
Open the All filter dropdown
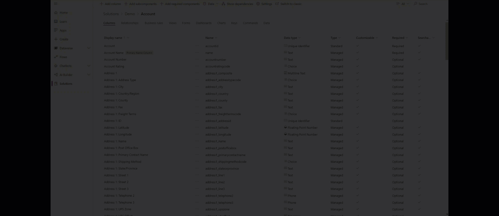click(403, 4)
